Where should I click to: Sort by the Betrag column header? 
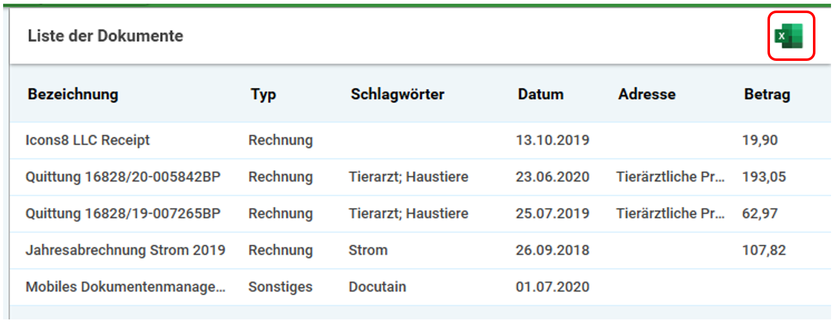click(x=767, y=94)
